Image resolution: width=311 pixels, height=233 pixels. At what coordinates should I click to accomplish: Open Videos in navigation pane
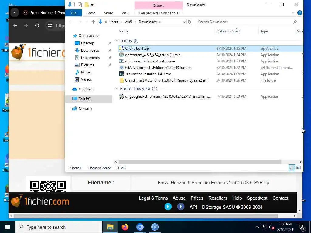(86, 79)
